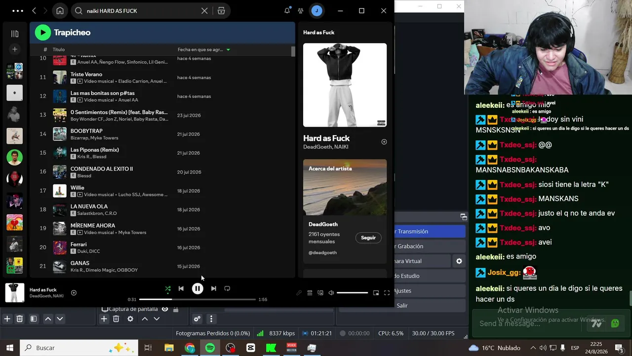Open Spotify notifications bell
Screen dimensions: 632x356
click(287, 11)
